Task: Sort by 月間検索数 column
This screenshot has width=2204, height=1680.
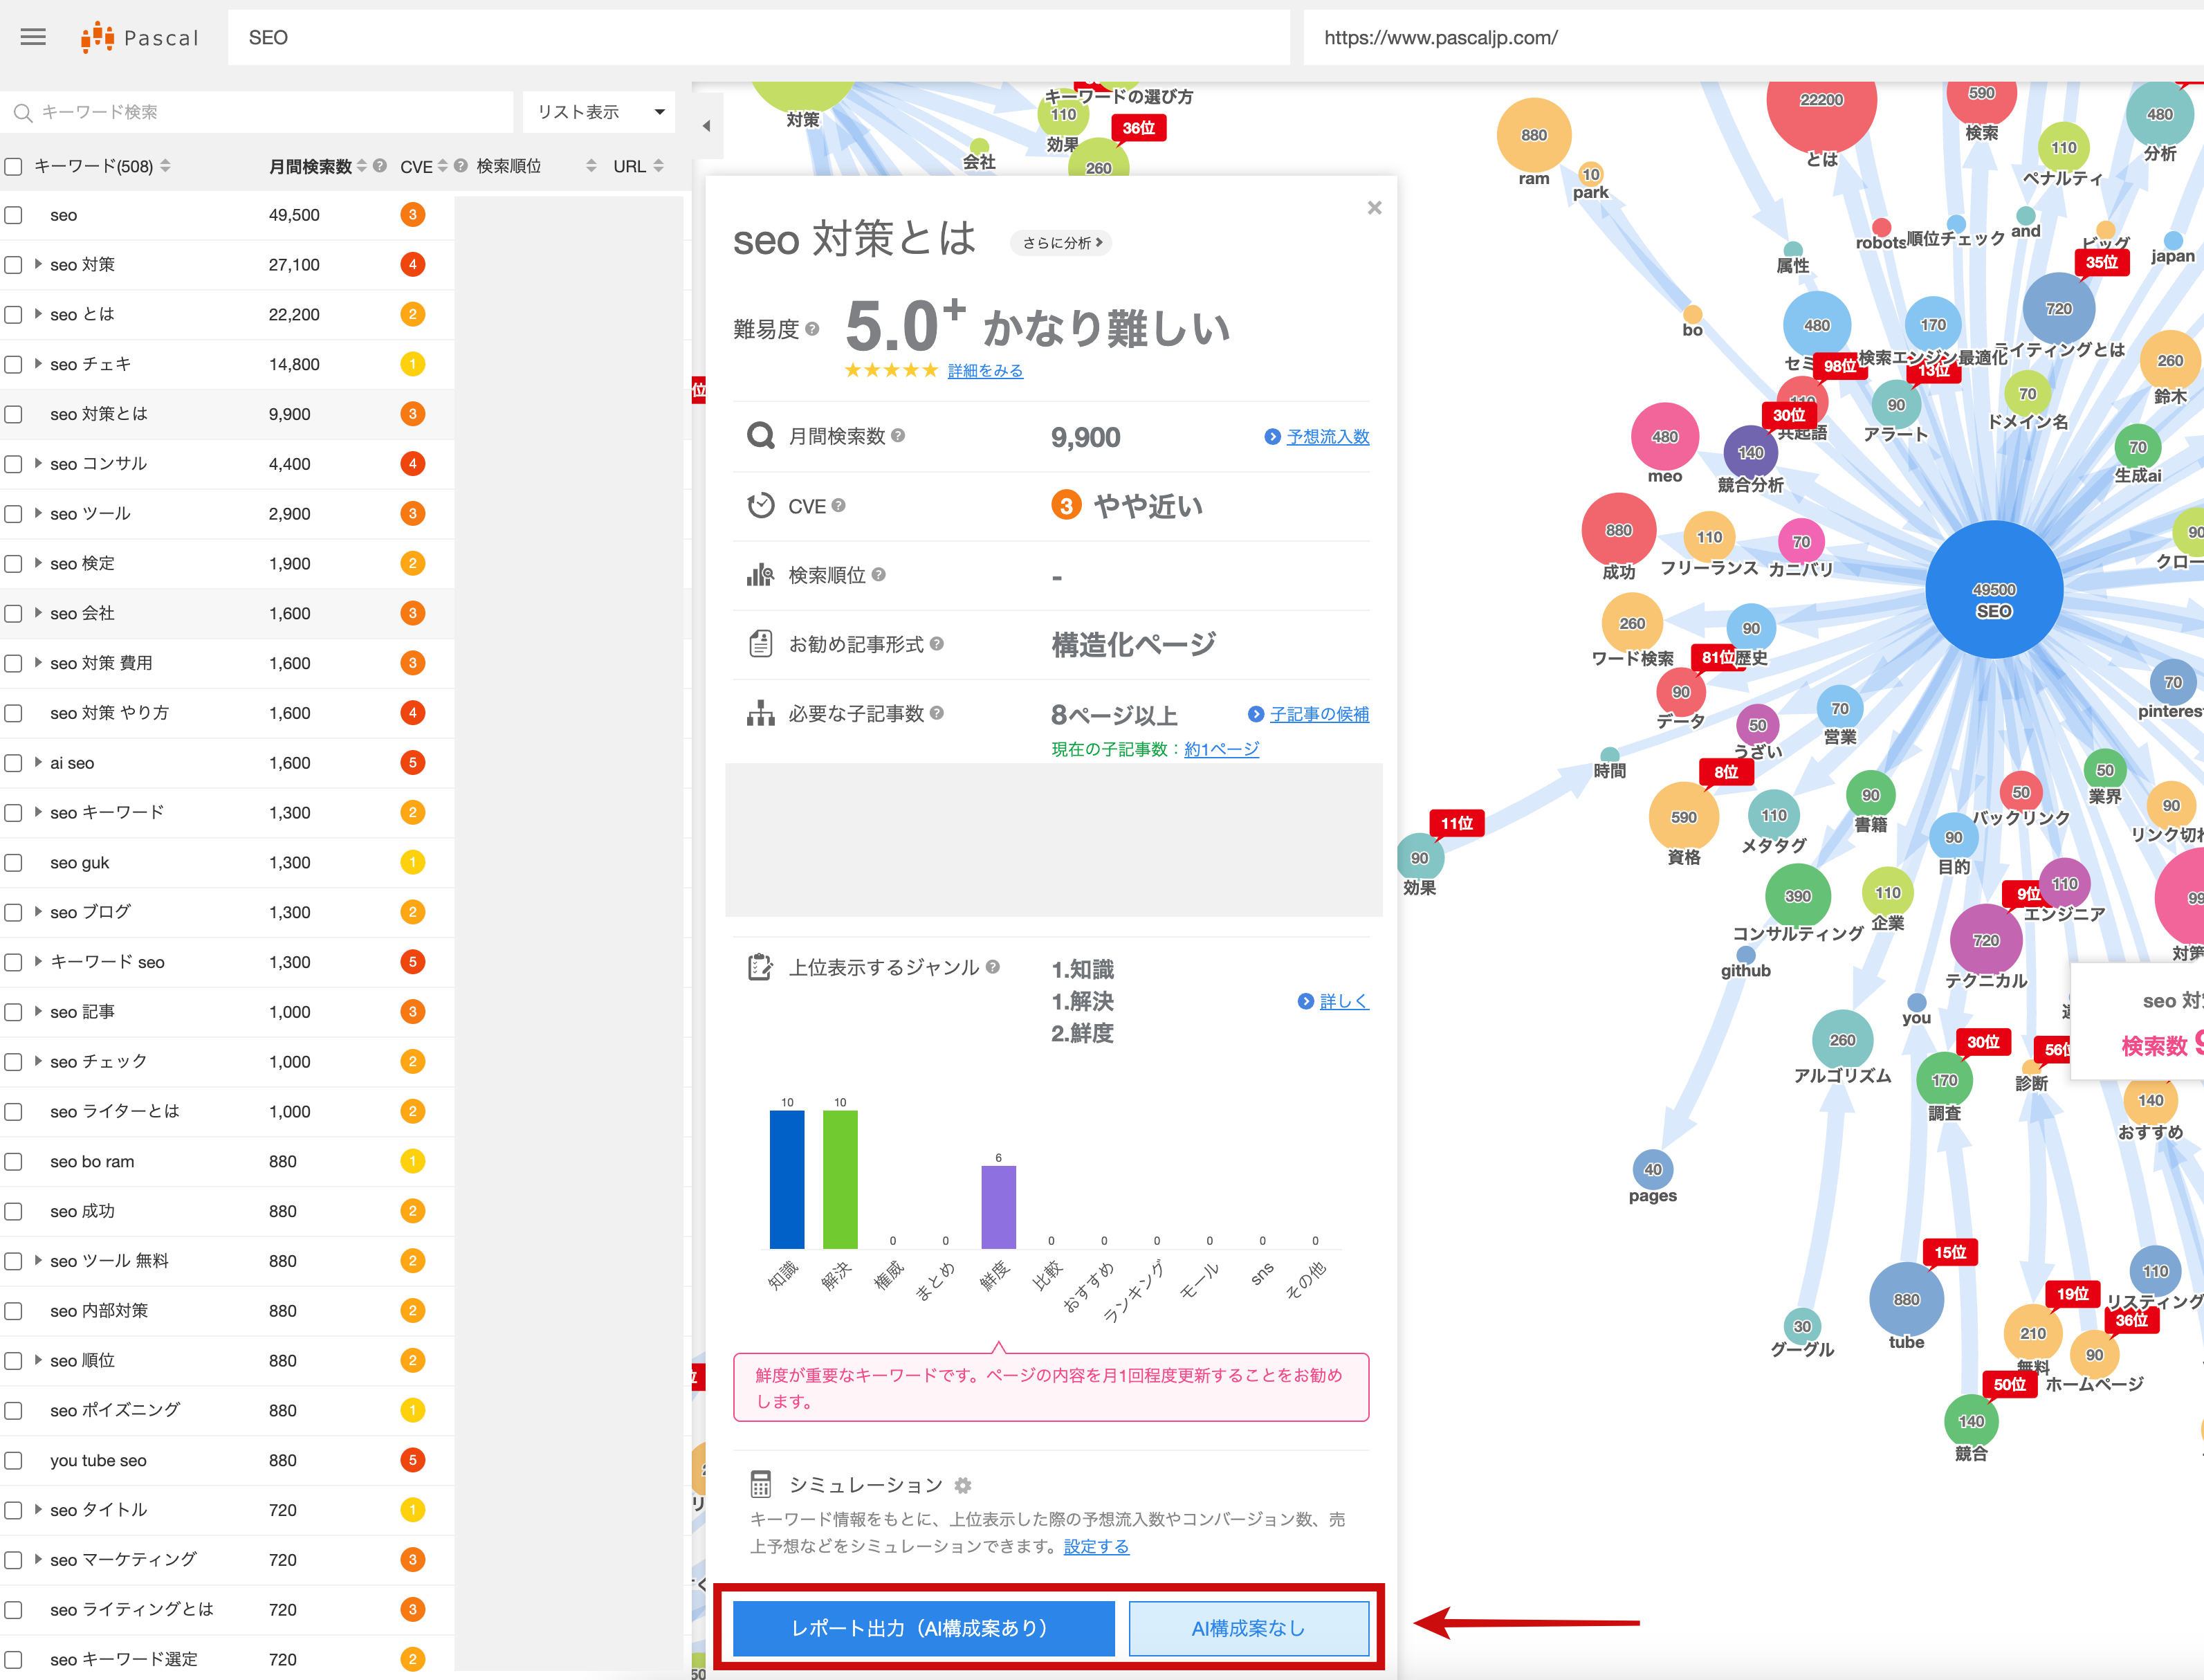Action: 362,166
